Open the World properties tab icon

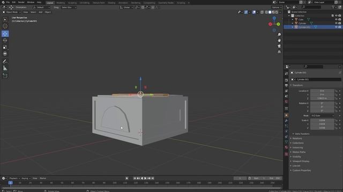pos(286,101)
